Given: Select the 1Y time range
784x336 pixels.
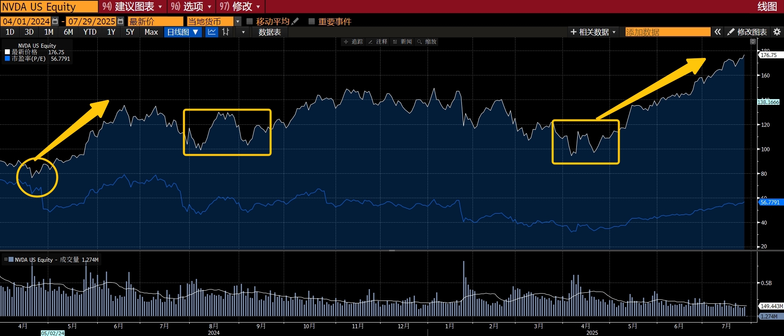Looking at the screenshot, I should tap(111, 32).
